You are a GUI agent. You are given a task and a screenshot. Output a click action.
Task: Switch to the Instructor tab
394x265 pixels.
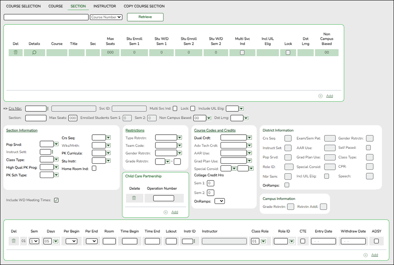[105, 6]
